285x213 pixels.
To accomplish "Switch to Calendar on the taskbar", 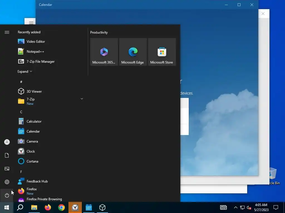I will (x=89, y=207).
